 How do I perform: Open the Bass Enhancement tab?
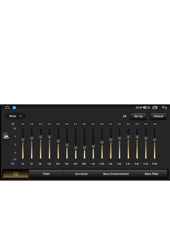pos(116,174)
